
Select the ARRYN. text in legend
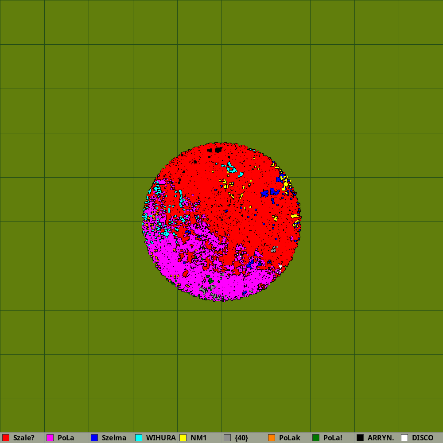tap(381, 438)
